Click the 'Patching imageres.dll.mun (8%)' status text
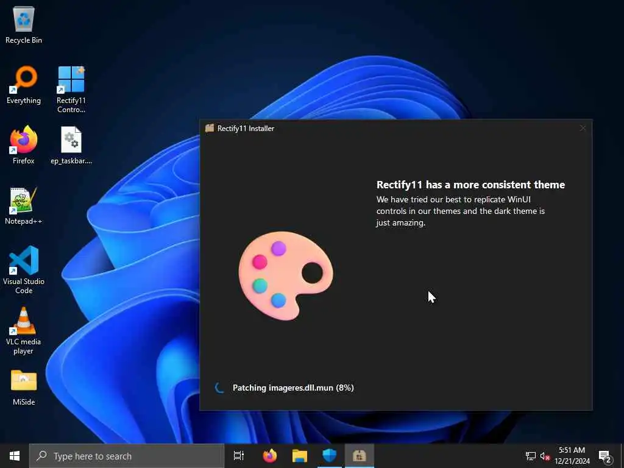 (x=293, y=388)
